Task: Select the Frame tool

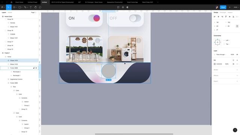Action: coord(14,7)
